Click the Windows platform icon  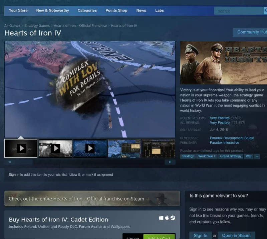[x=161, y=218]
